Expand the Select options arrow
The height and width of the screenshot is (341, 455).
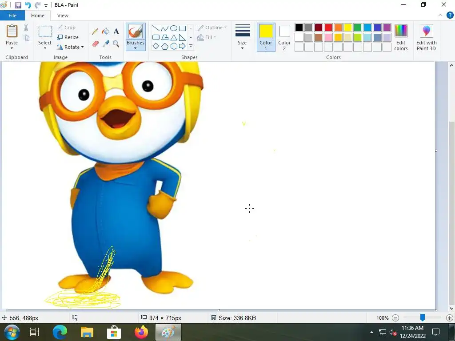45,48
